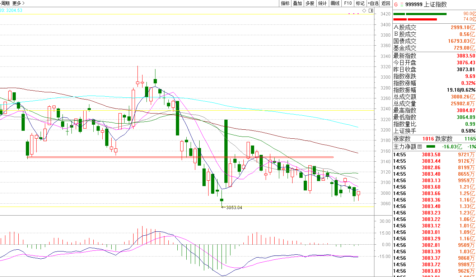Select the tick row with volume 1.21亿
This screenshot has height=277, width=476.
(x=434, y=187)
